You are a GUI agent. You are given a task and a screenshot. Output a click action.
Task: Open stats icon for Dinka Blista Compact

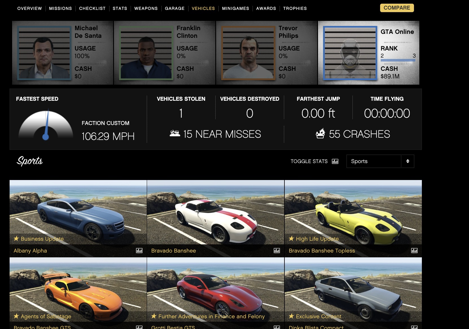[x=414, y=327]
